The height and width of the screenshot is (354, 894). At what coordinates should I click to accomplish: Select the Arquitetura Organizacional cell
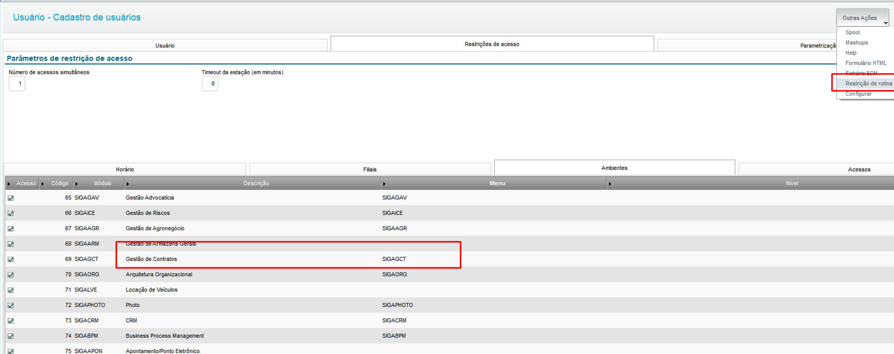[159, 274]
